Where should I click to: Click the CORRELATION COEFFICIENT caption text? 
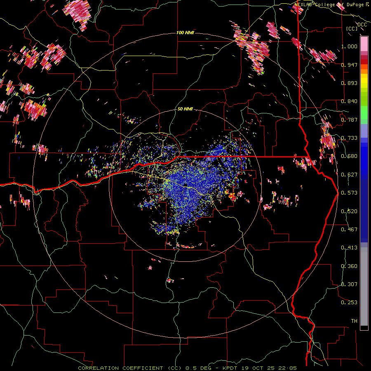tap(120, 368)
